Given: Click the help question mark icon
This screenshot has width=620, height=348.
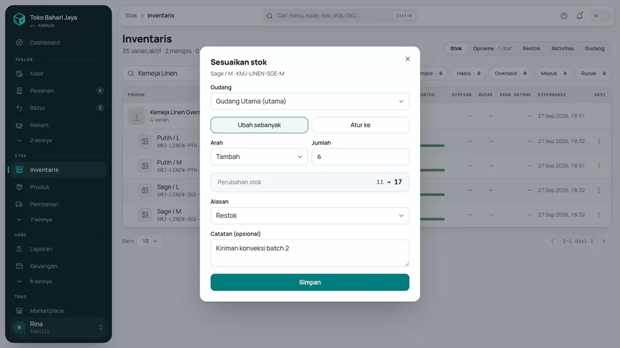Looking at the screenshot, I should click(564, 16).
